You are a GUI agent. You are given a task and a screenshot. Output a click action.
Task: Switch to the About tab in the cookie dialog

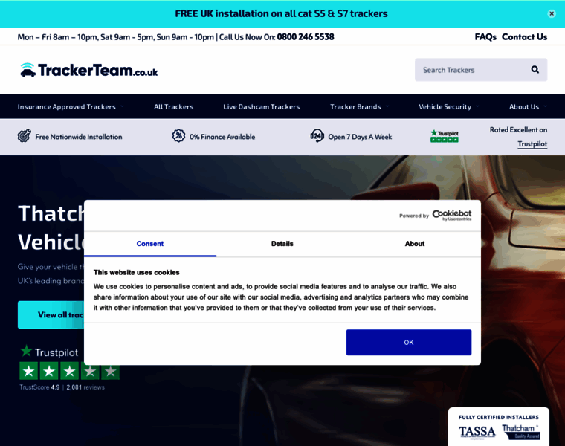coord(414,244)
